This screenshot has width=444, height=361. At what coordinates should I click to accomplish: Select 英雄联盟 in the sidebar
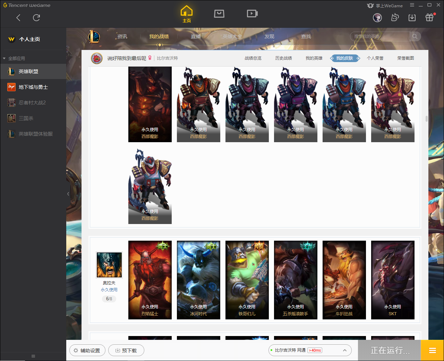(33, 71)
